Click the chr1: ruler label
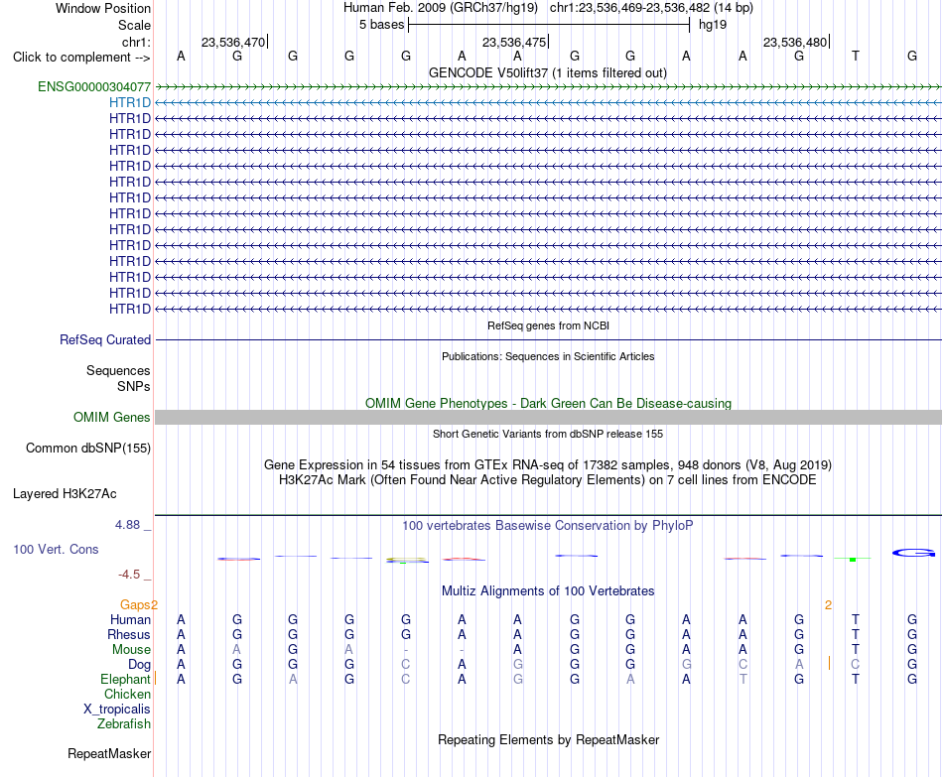This screenshot has height=777, width=943. [x=136, y=42]
